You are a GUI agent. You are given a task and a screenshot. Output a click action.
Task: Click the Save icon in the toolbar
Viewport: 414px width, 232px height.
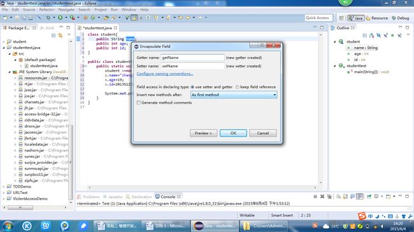(x=17, y=18)
